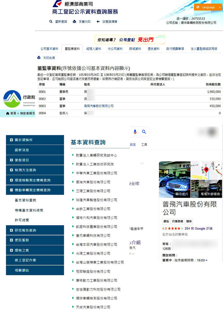Select the 董監事資料 tab
Viewport: 223px width, 313px height.
click(72, 49)
